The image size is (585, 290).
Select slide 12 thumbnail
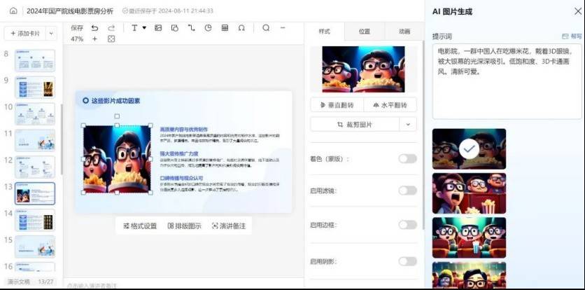[x=35, y=167]
